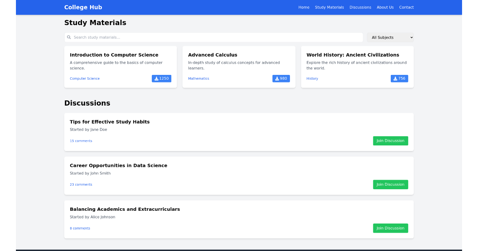Select the Contact navigation item
The width and height of the screenshot is (478, 251).
click(406, 7)
